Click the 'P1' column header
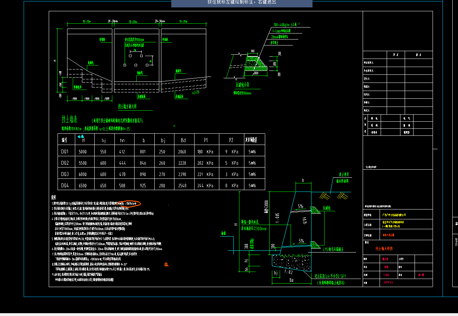Image resolution: width=458 pixels, height=316 pixels. click(x=206, y=140)
